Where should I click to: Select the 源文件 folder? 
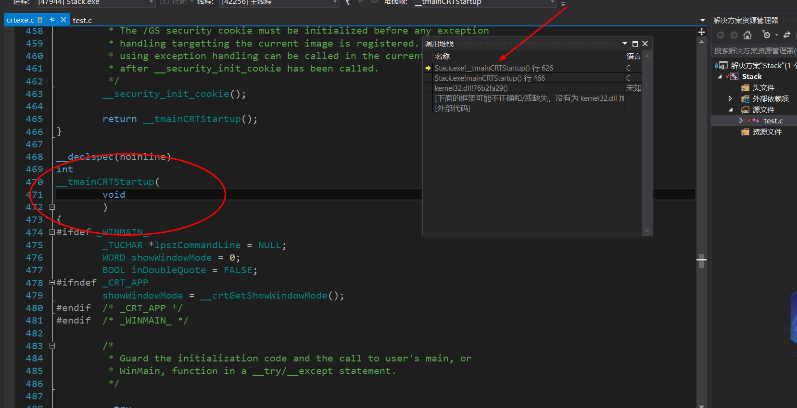click(763, 110)
